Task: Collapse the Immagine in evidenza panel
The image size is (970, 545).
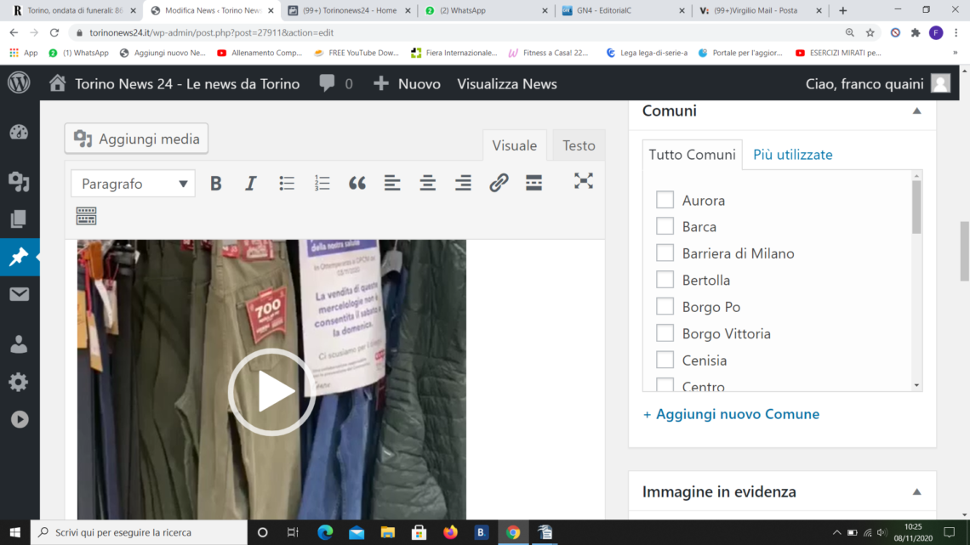Action: [x=916, y=492]
